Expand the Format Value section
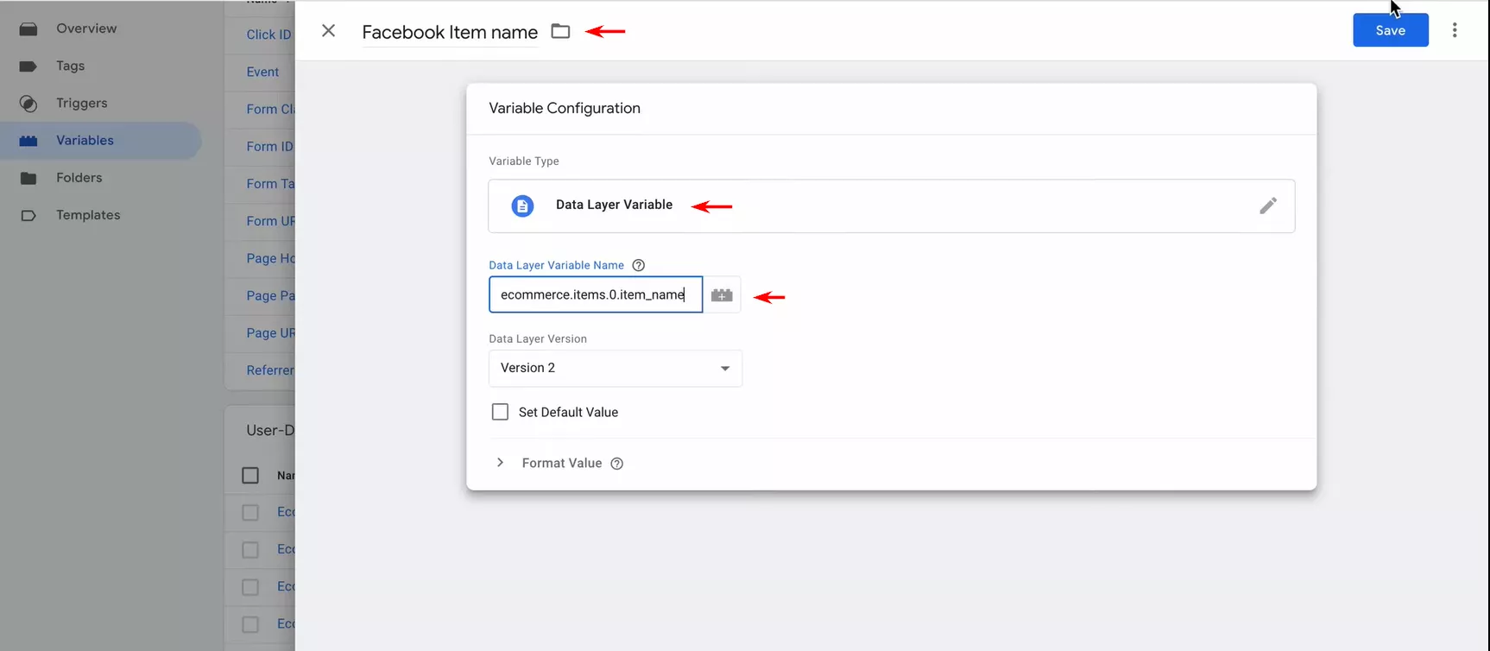 click(500, 463)
